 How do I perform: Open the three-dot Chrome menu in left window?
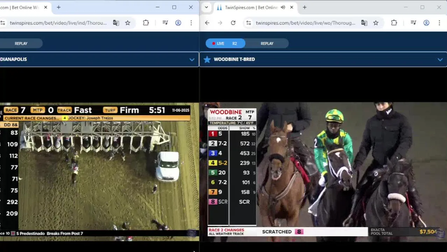pos(191,23)
